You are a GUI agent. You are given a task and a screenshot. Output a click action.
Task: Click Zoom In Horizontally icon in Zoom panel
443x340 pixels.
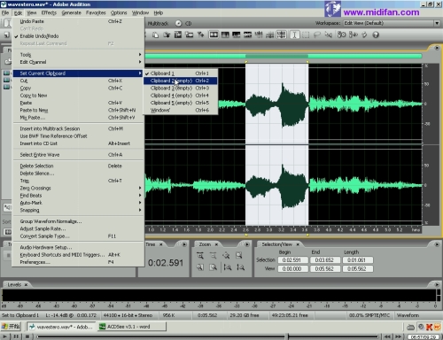pos(200,256)
